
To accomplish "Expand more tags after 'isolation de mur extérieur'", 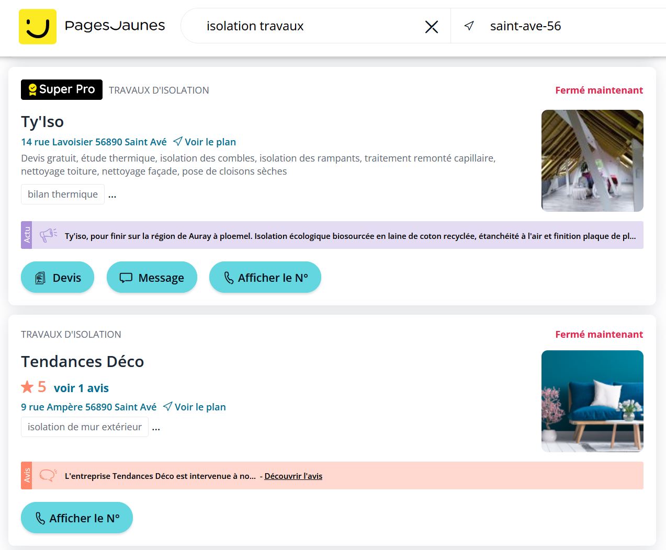I will click(156, 428).
